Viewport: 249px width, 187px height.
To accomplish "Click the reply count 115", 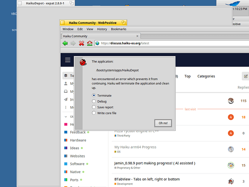I will tap(243, 101).
